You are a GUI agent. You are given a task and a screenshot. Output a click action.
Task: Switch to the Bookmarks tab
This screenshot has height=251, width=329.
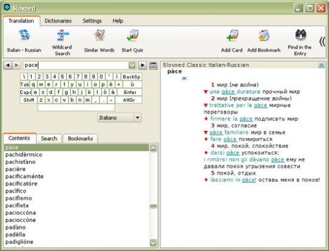coord(80,138)
